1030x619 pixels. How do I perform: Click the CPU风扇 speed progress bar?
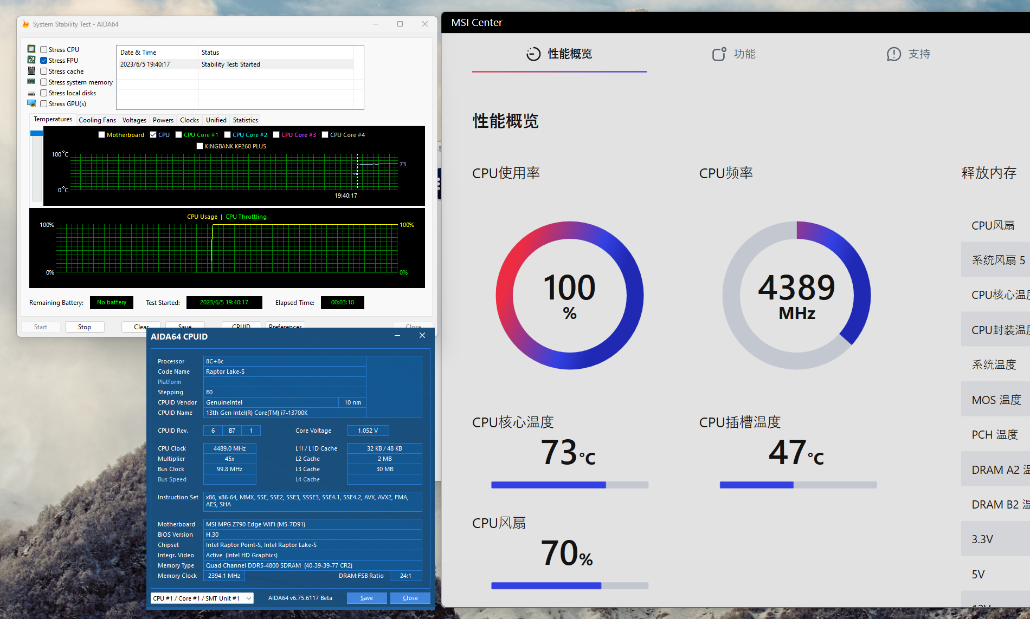570,585
